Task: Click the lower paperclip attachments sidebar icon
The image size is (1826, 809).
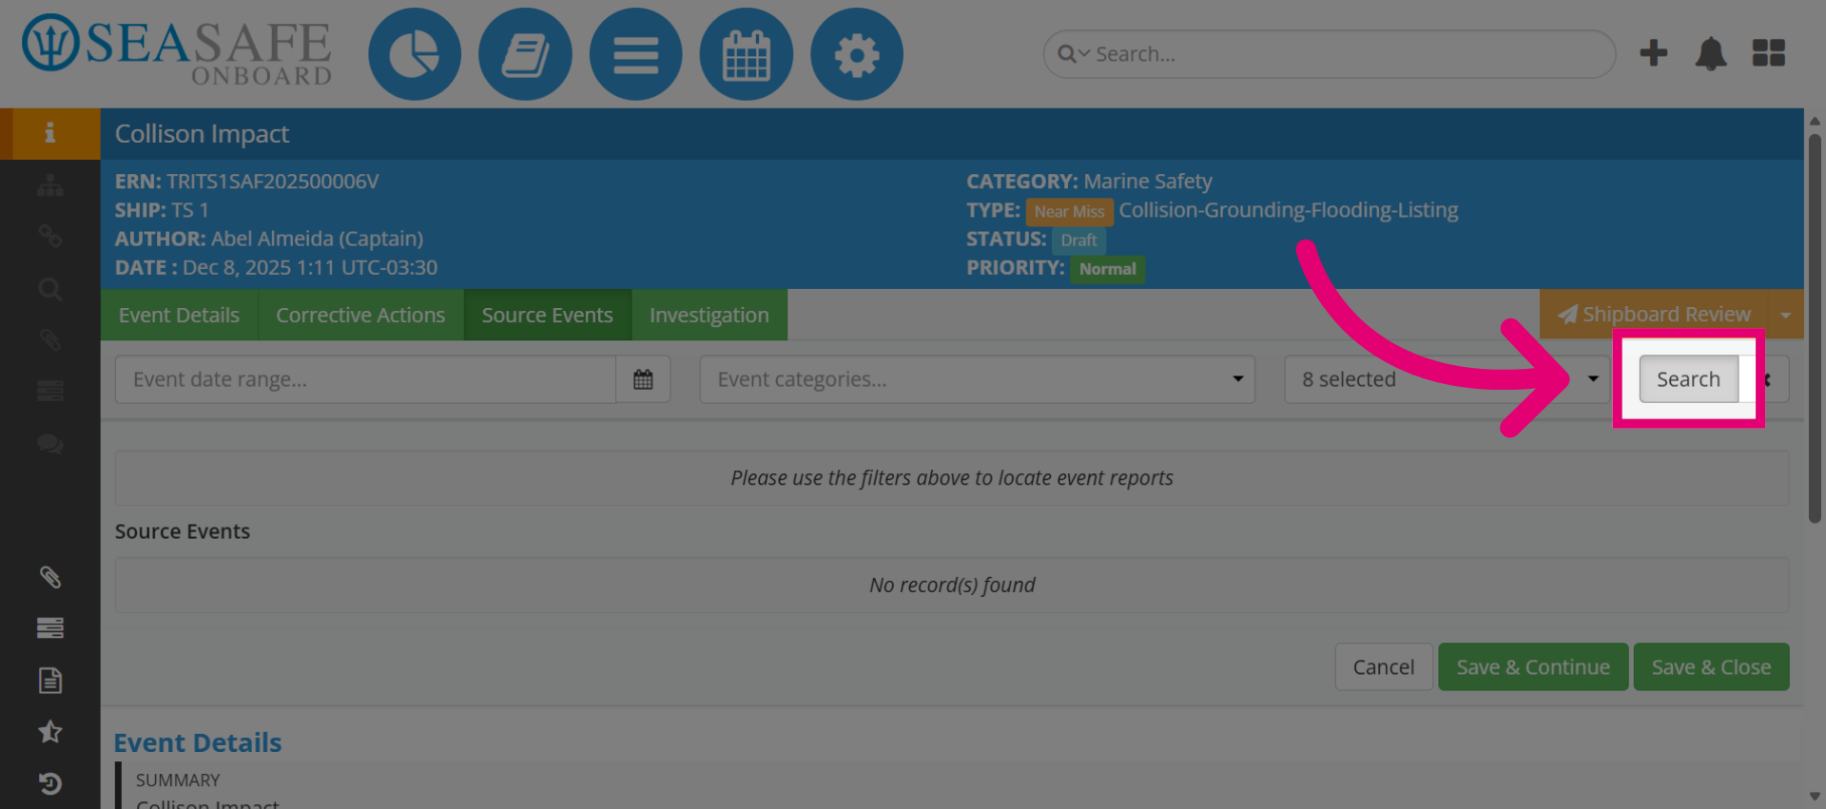Action: pyautogui.click(x=49, y=577)
